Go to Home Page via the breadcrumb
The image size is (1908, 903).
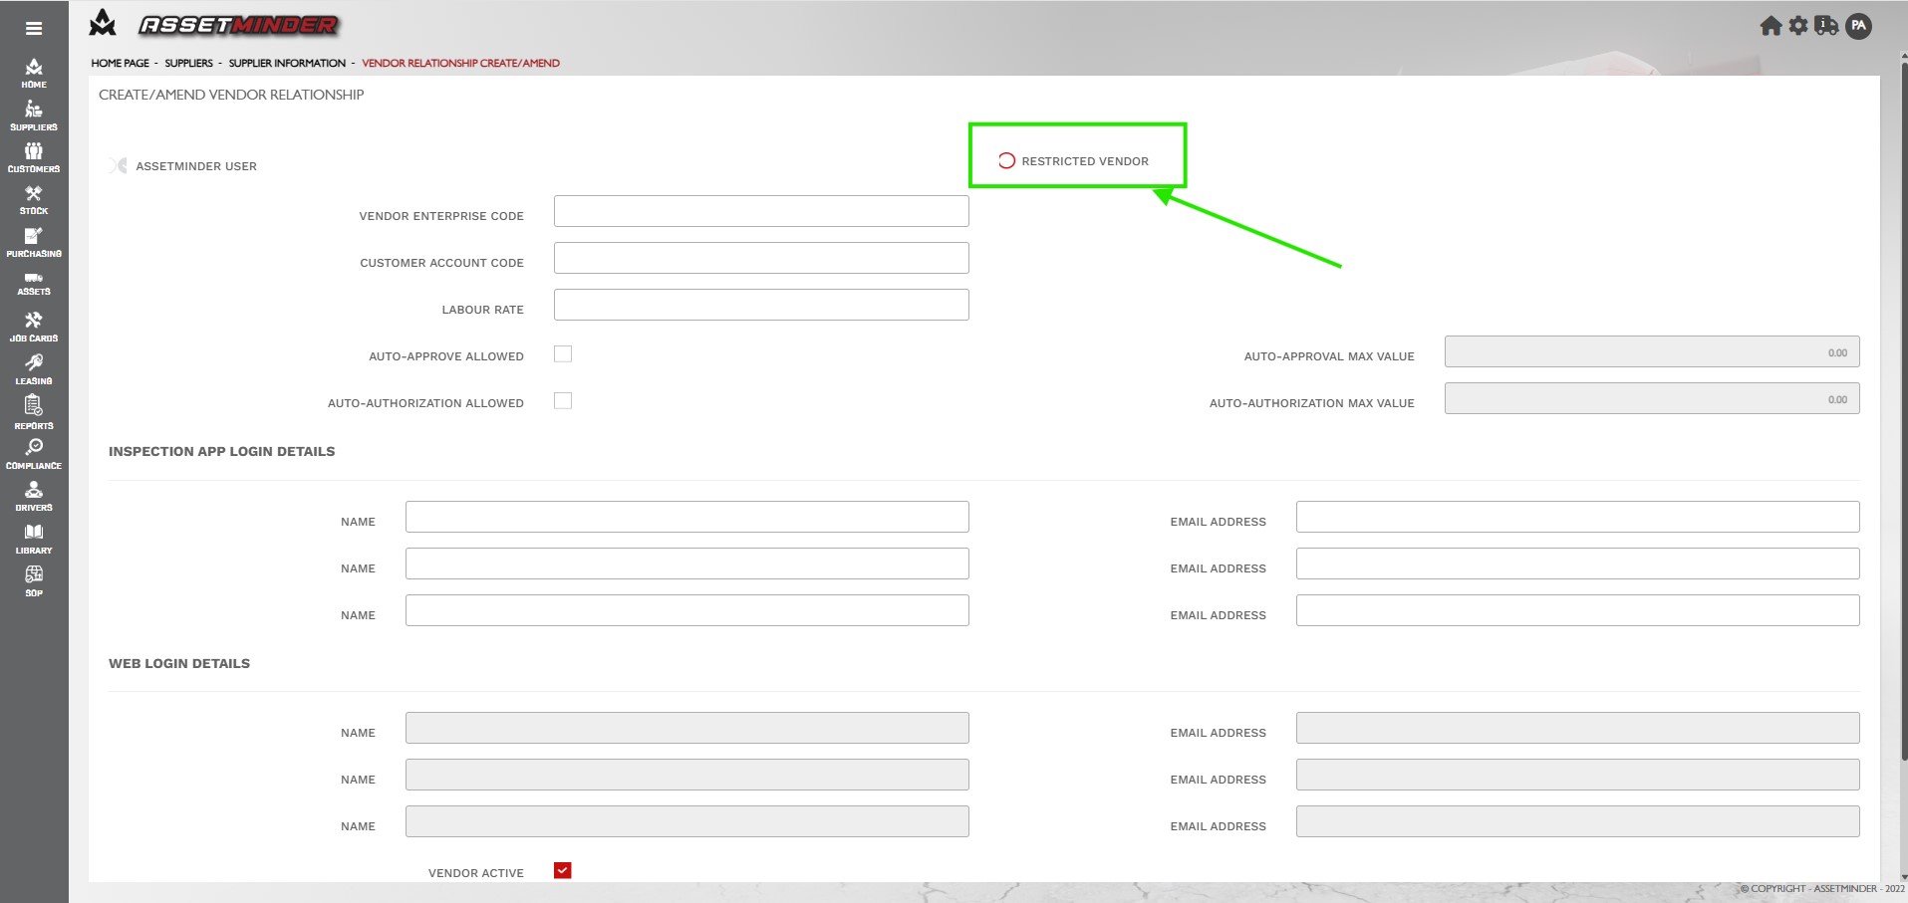[x=120, y=63]
